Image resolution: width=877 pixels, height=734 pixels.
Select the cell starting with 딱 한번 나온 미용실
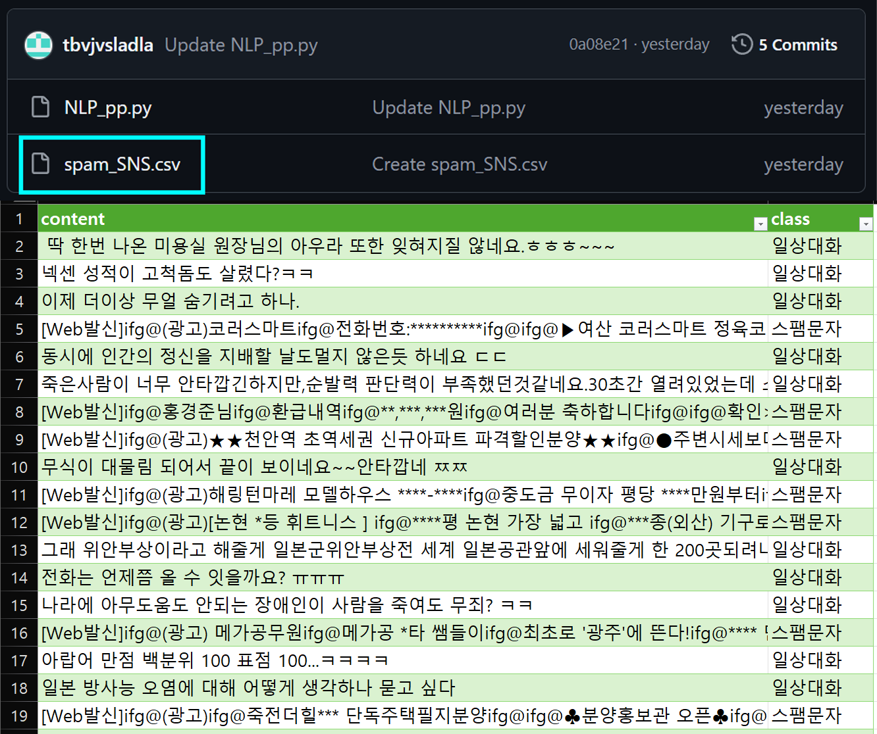[403, 246]
